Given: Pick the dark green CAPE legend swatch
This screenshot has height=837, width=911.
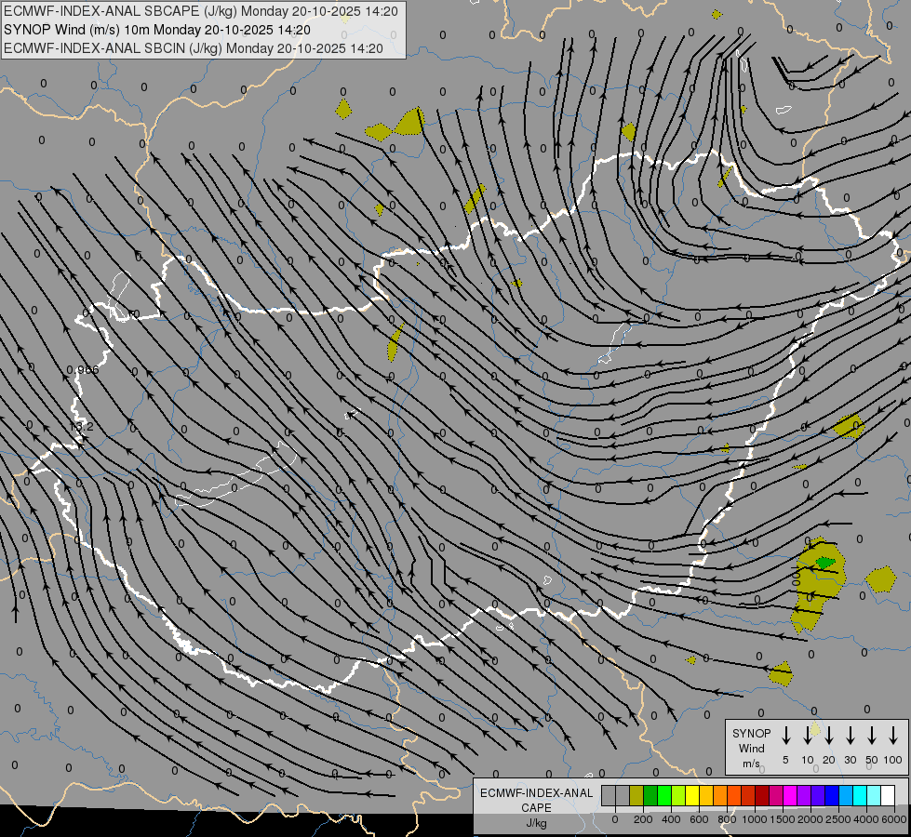Looking at the screenshot, I should click(650, 796).
